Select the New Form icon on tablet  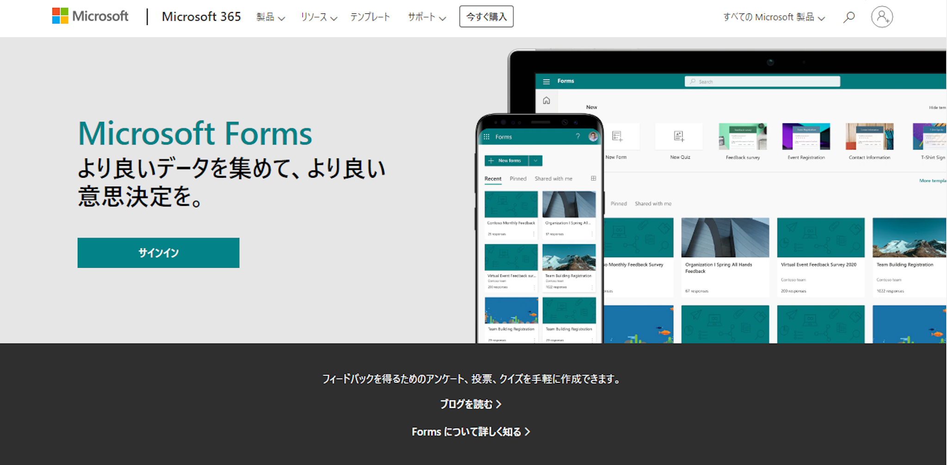tap(617, 136)
